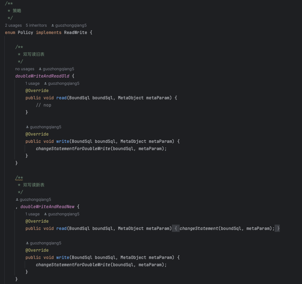Open "1 usage" hint above read in doubleWriteAndReadOld

click(x=32, y=83)
